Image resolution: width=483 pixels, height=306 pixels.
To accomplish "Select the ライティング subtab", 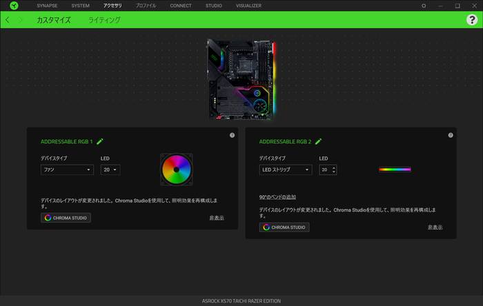I will pyautogui.click(x=104, y=20).
